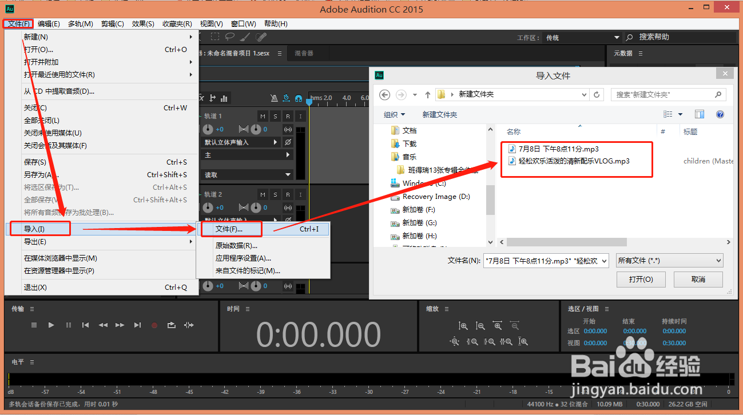Open the 编辑(E) menu

coord(49,23)
